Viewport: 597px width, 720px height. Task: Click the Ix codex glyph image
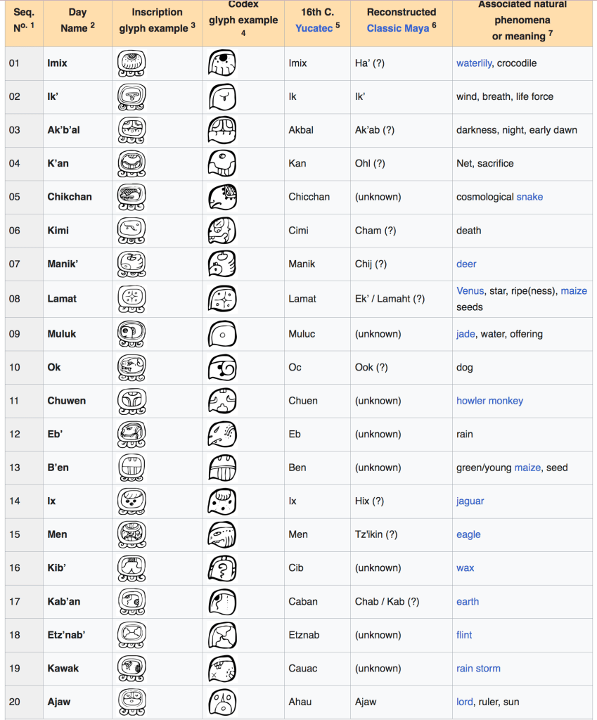pyautogui.click(x=222, y=501)
